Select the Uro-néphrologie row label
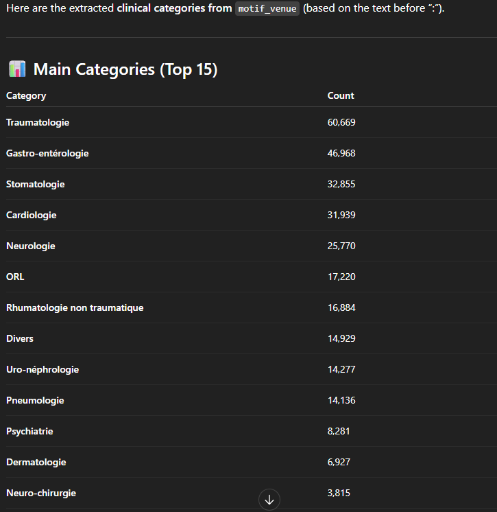 click(43, 369)
